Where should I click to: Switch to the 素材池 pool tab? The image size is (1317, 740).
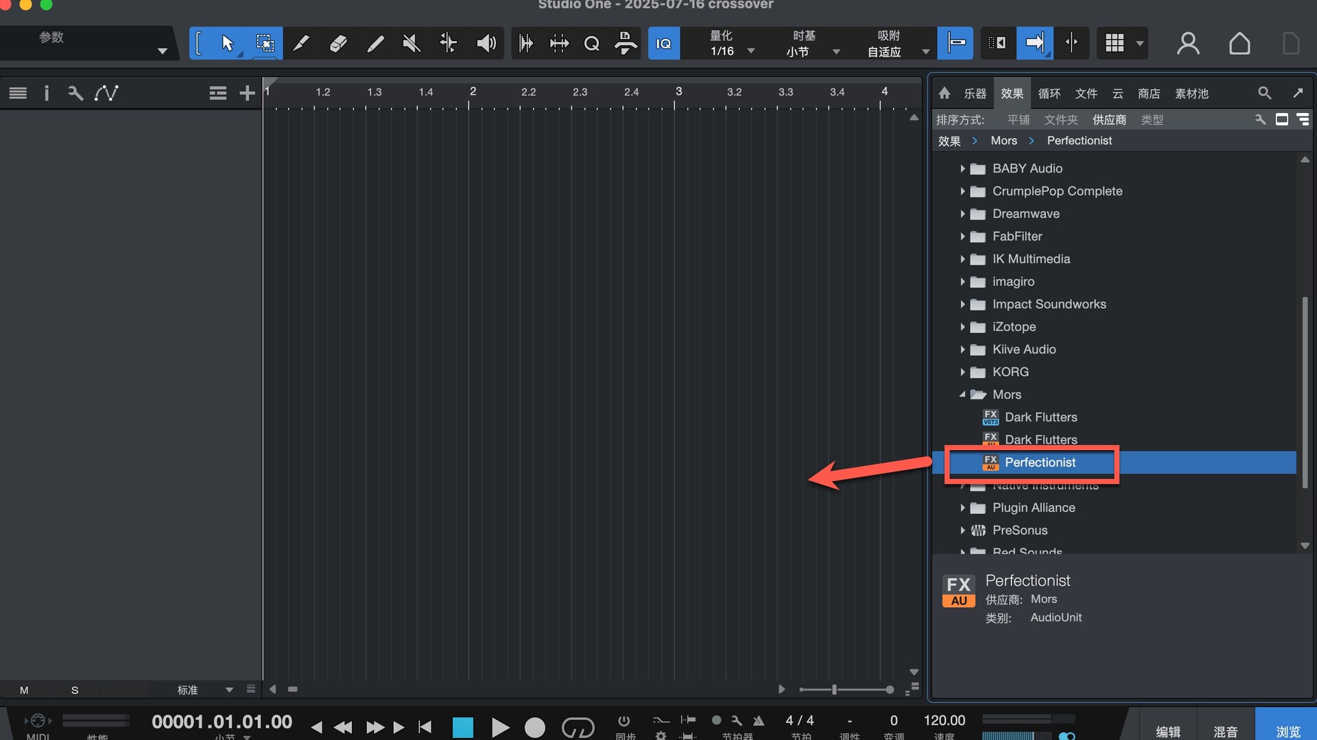point(1191,94)
